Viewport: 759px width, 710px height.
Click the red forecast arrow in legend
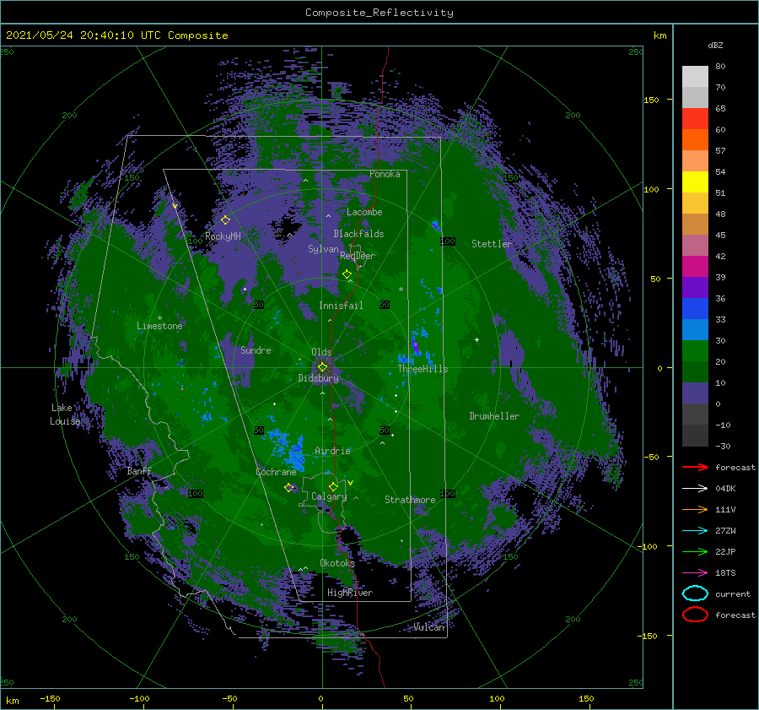tap(695, 467)
